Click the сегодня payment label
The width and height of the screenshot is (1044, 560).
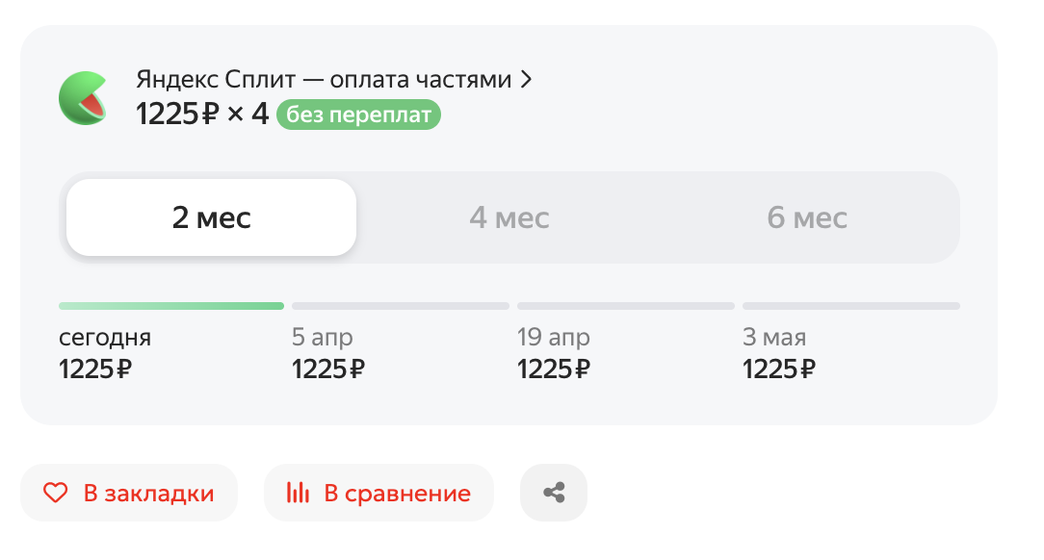[x=105, y=338]
